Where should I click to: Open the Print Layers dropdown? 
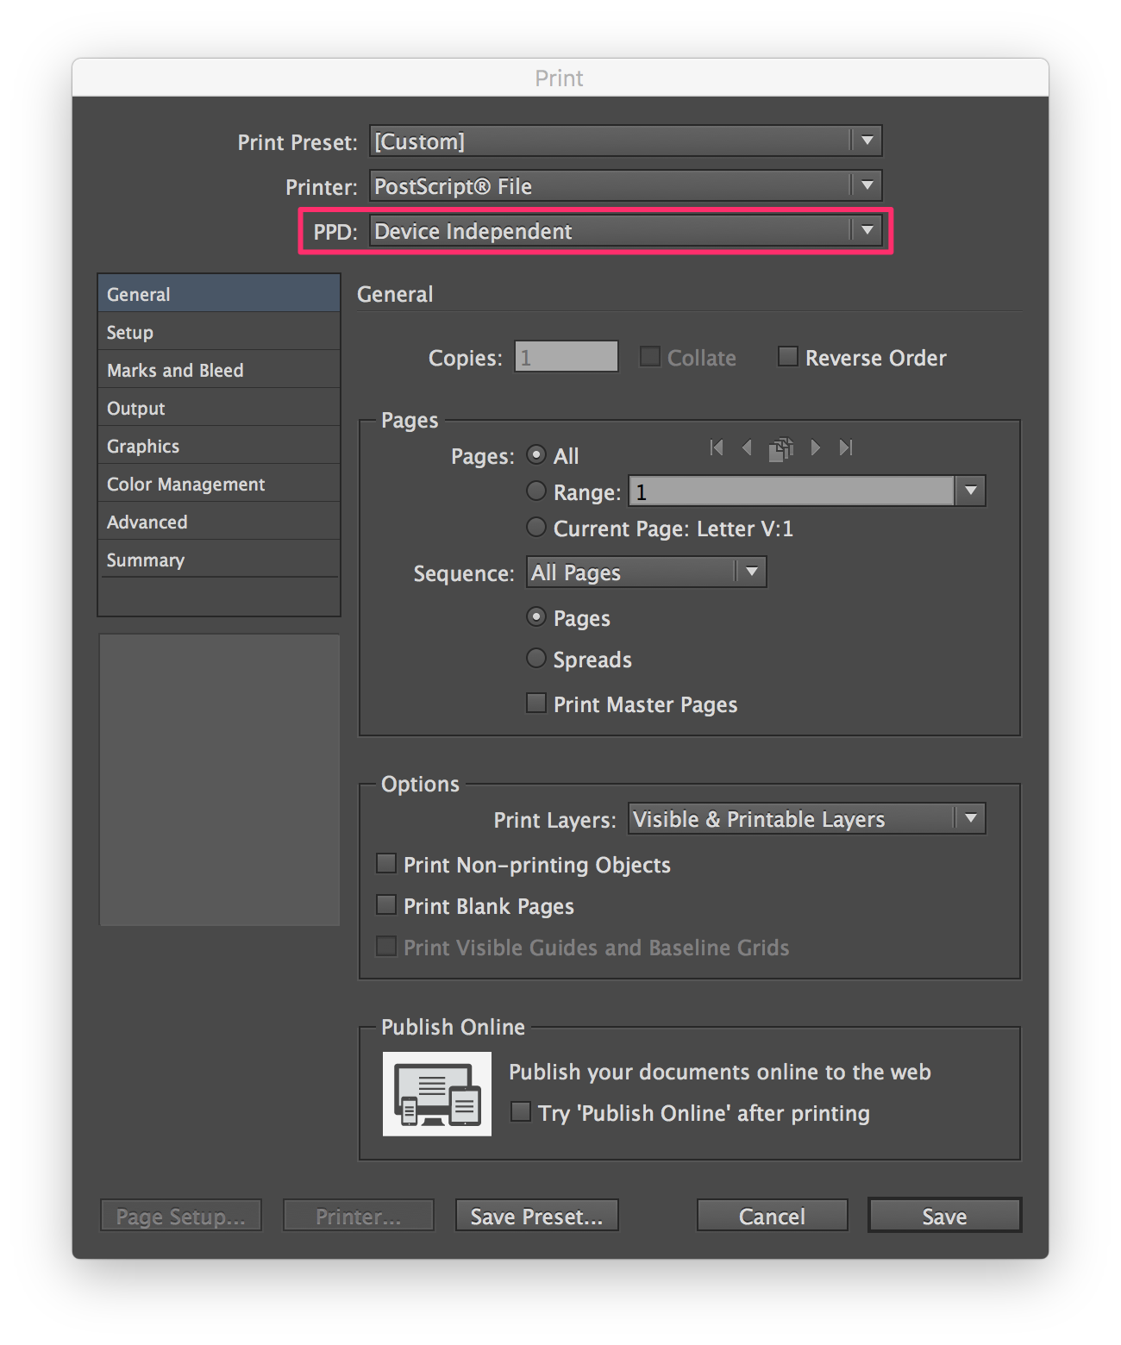pyautogui.click(x=806, y=819)
